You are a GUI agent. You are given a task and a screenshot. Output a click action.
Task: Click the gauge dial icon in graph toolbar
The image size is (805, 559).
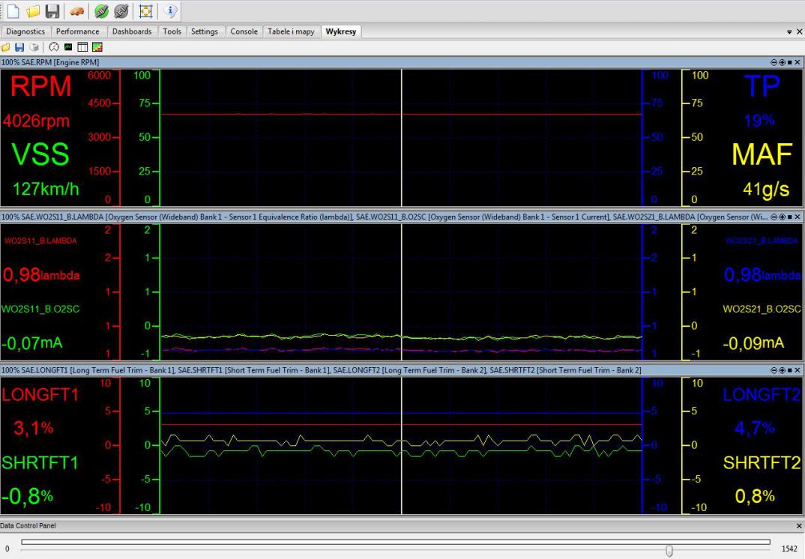pos(54,47)
